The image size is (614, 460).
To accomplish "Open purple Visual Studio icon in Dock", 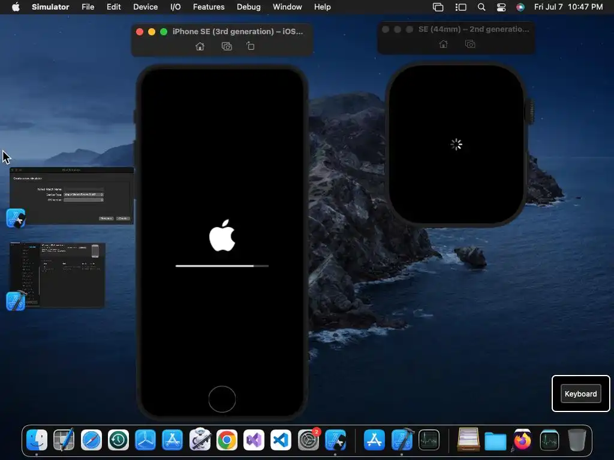I will [x=254, y=440].
